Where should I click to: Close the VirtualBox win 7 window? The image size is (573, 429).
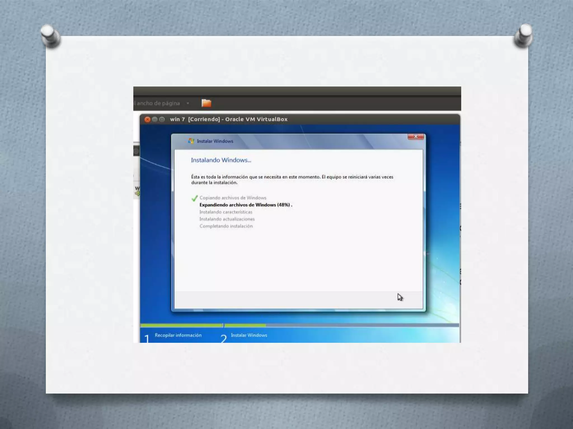coord(147,119)
